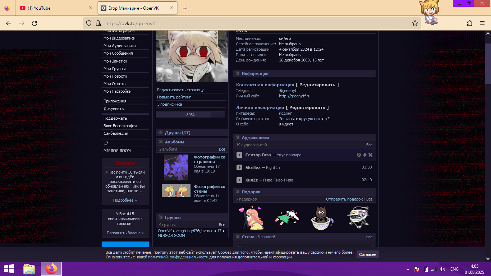491x276 pixels.
Task: Open Мои Настройки in sidebar menu
Action: click(117, 91)
